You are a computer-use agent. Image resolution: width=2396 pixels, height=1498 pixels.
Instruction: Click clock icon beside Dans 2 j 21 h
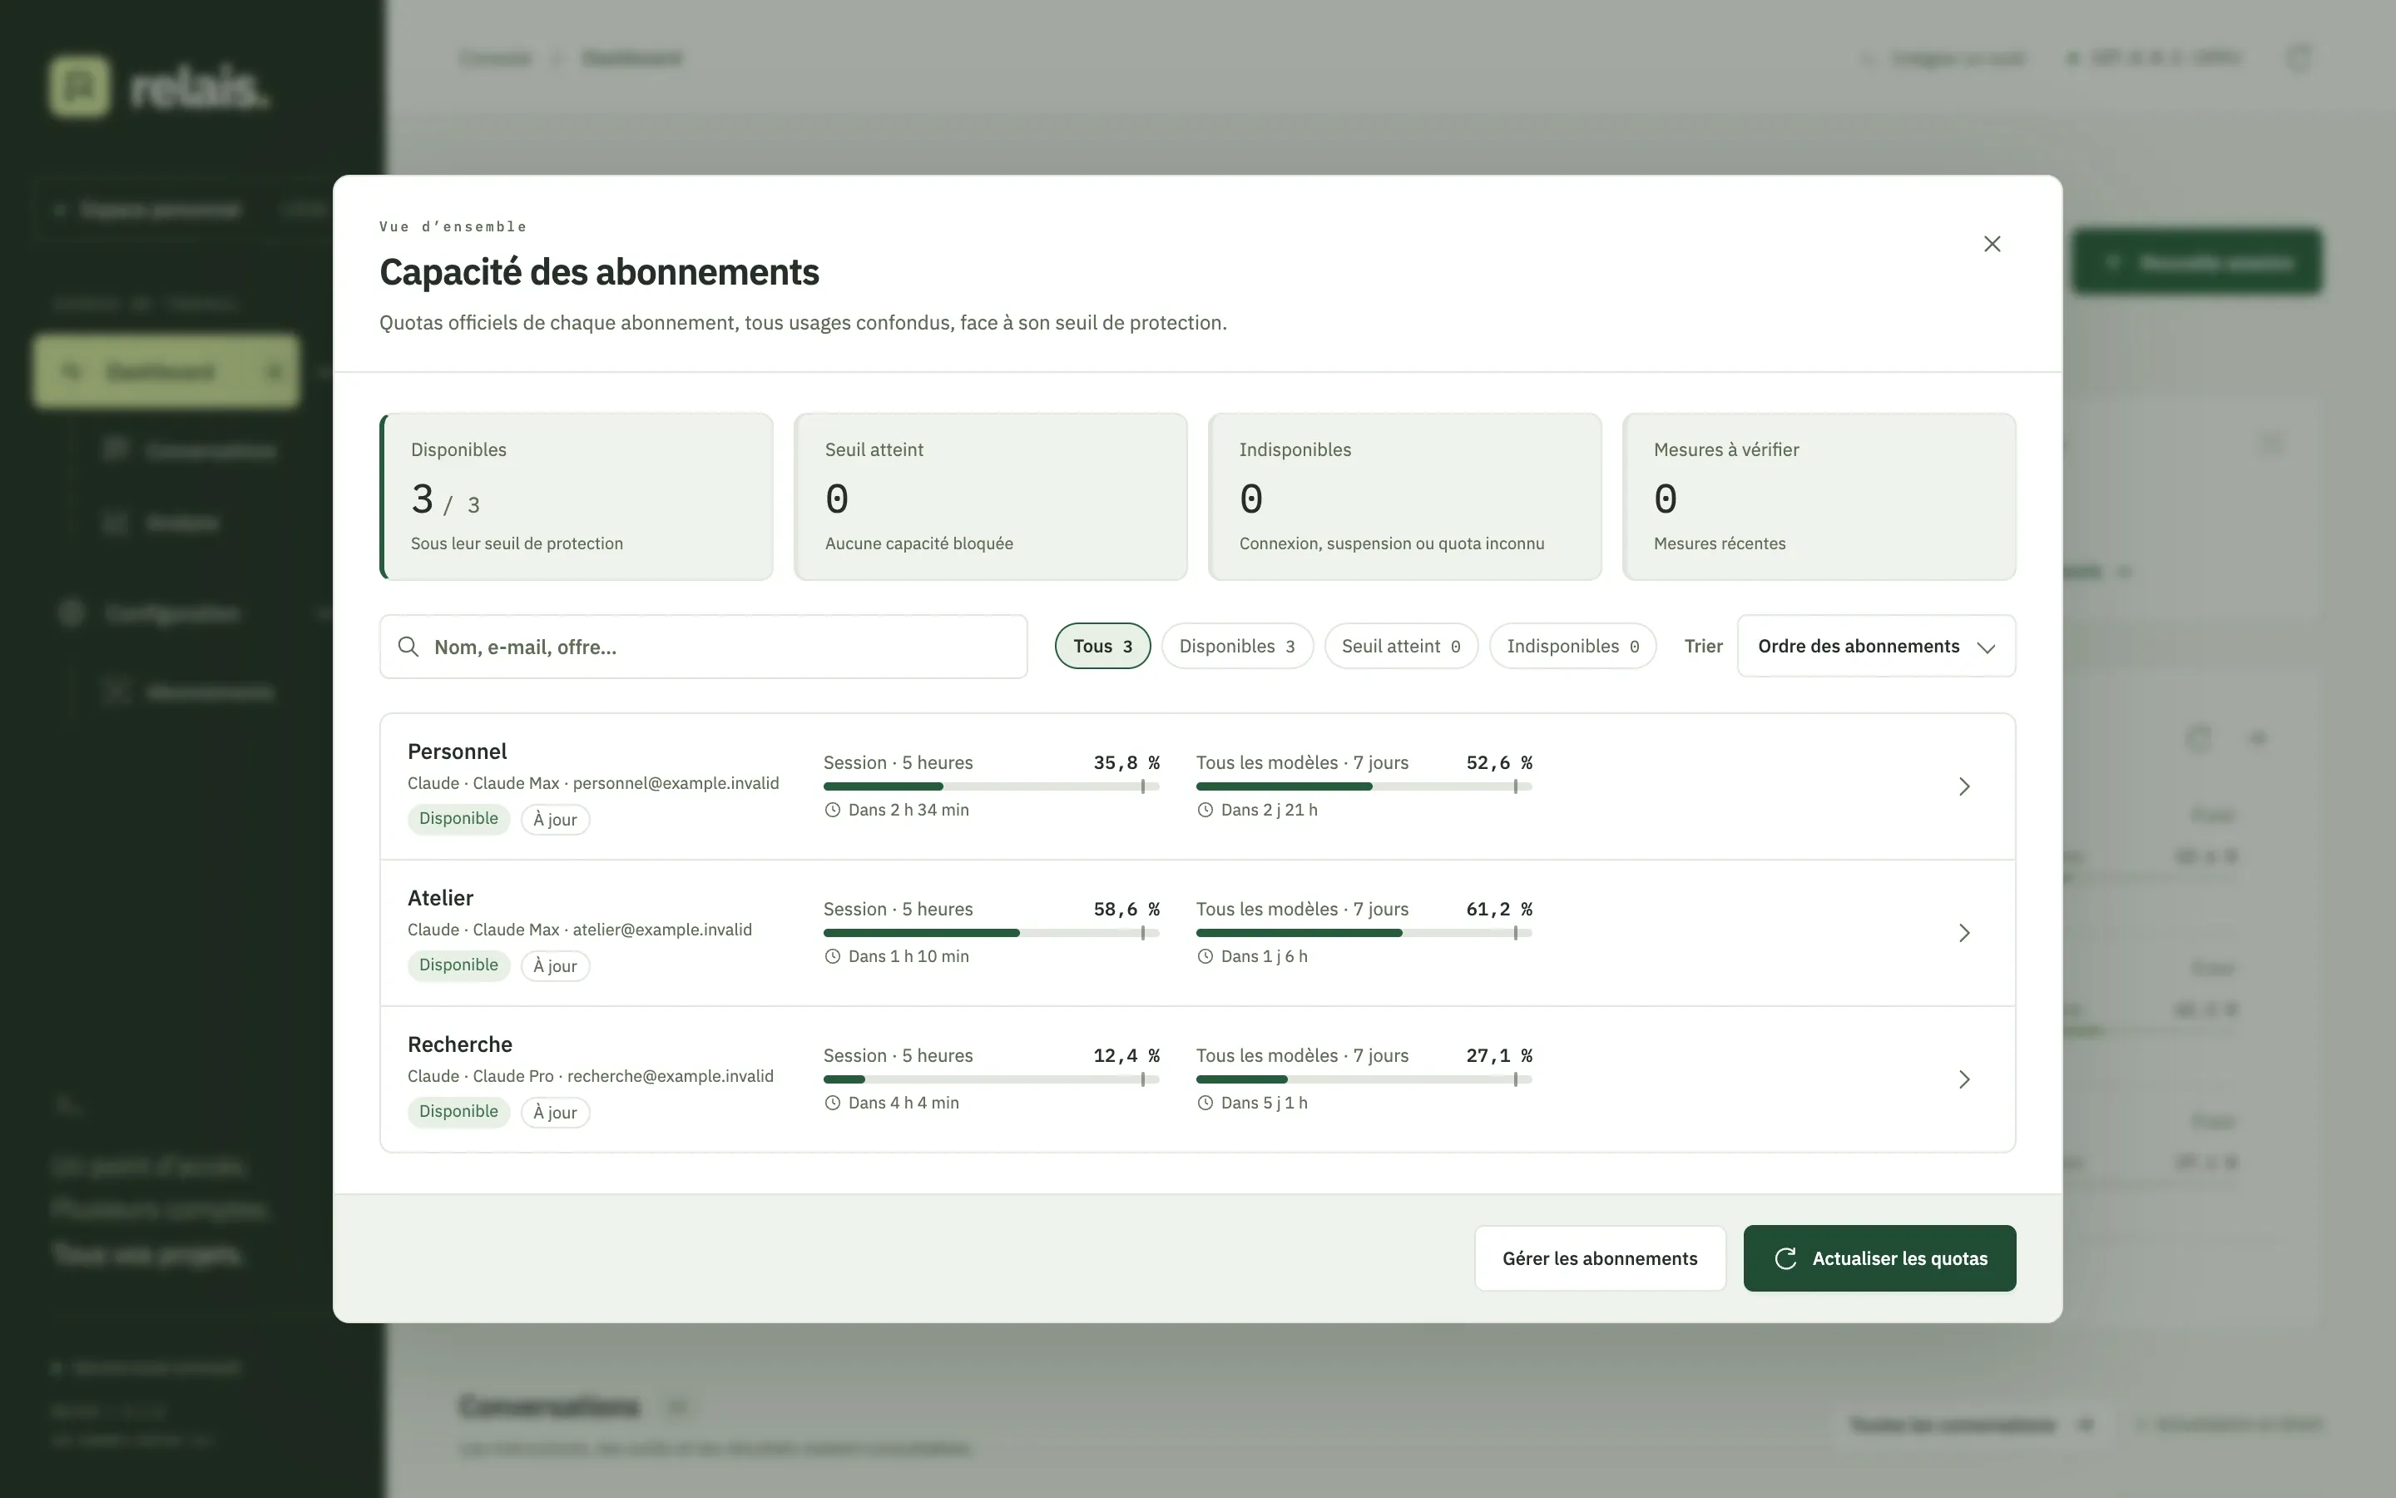(1205, 811)
